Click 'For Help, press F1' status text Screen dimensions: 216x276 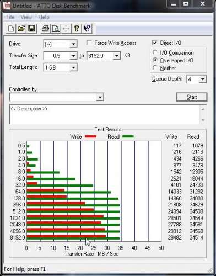point(25,269)
